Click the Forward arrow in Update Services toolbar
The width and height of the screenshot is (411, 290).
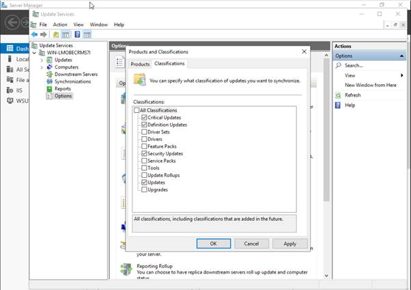pyautogui.click(x=44, y=34)
